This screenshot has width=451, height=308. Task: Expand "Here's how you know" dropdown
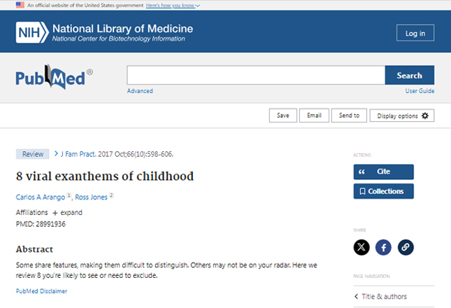point(173,5)
